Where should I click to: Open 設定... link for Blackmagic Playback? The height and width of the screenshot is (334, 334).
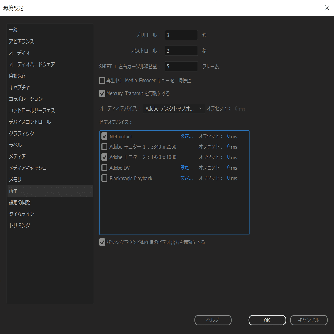pyautogui.click(x=187, y=178)
